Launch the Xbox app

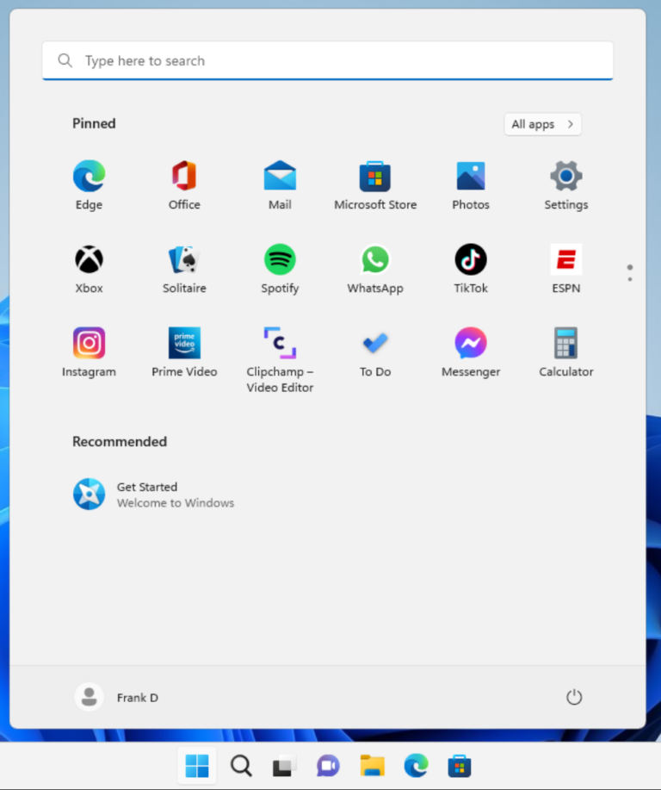pos(90,269)
